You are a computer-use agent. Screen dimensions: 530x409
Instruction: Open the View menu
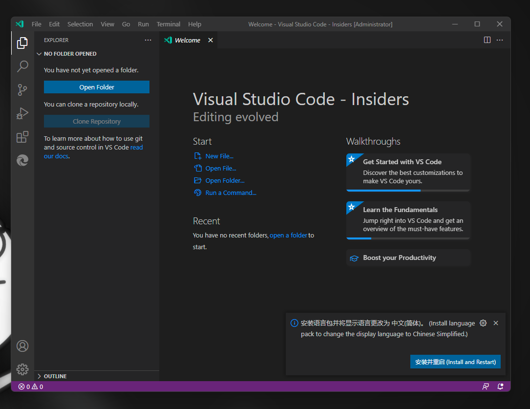pos(107,24)
